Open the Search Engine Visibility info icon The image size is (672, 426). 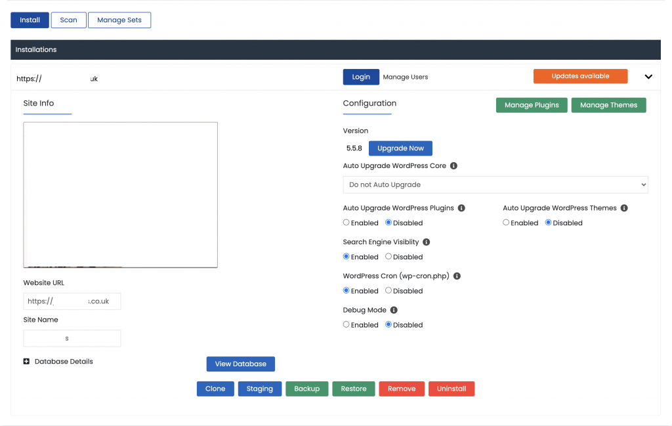[x=426, y=242]
